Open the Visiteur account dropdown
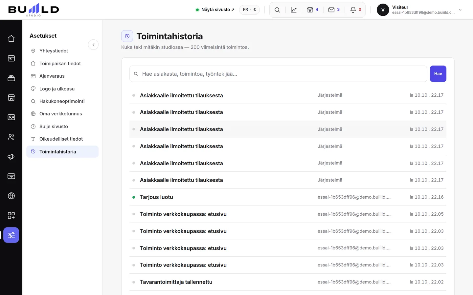Viewport: 473px width, 295px height. coord(419,10)
